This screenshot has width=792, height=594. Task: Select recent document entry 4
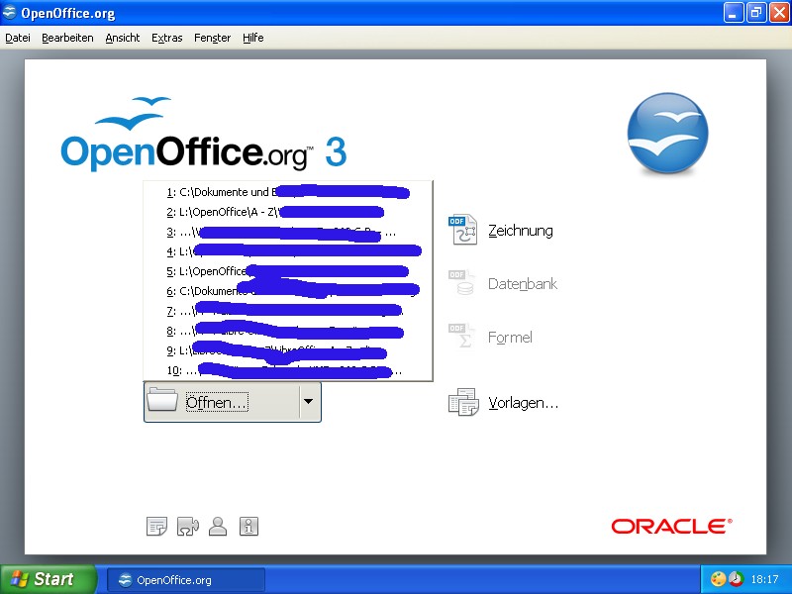(288, 251)
